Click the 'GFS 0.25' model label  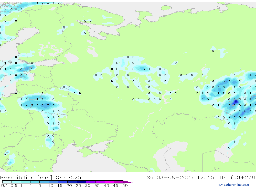pyautogui.click(x=68, y=178)
